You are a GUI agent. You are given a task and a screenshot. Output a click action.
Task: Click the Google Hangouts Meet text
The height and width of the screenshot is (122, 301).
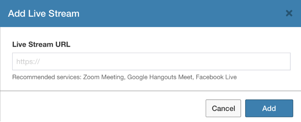click(160, 77)
